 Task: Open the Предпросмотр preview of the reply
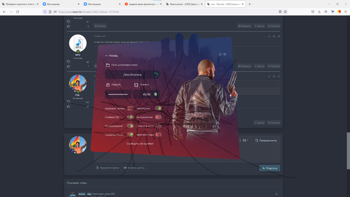click(266, 141)
